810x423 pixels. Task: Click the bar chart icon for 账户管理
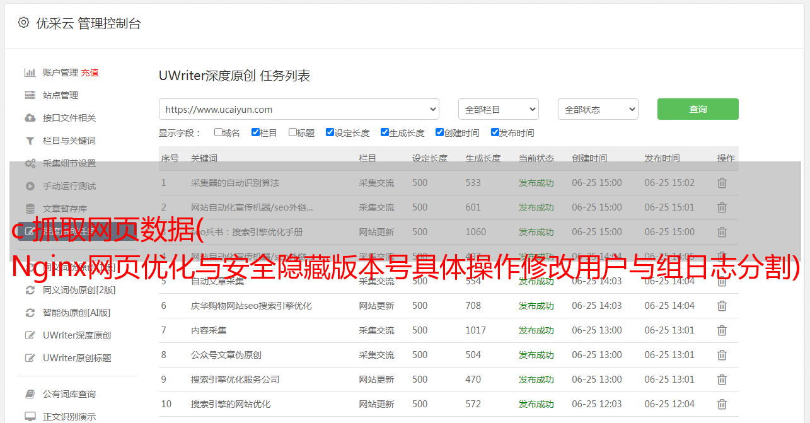point(30,72)
